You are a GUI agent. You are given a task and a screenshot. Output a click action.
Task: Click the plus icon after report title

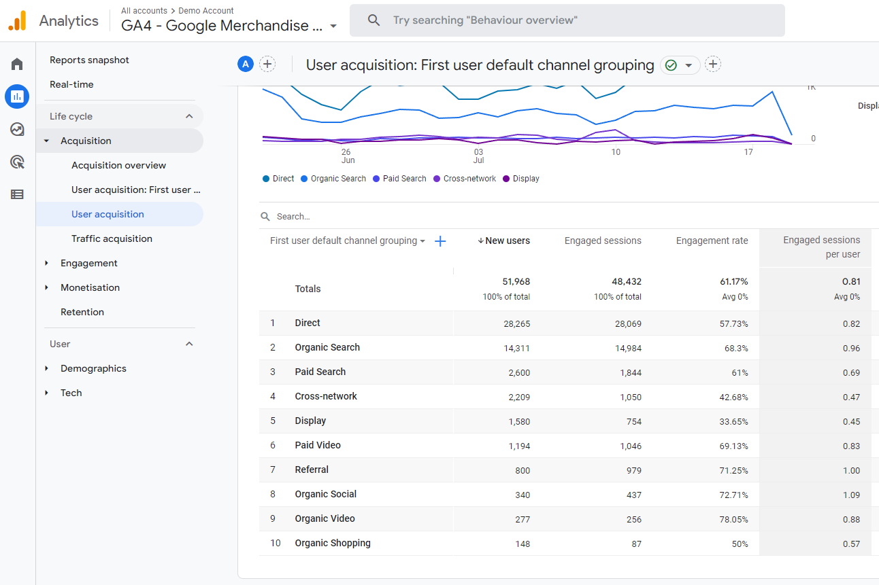coord(712,65)
